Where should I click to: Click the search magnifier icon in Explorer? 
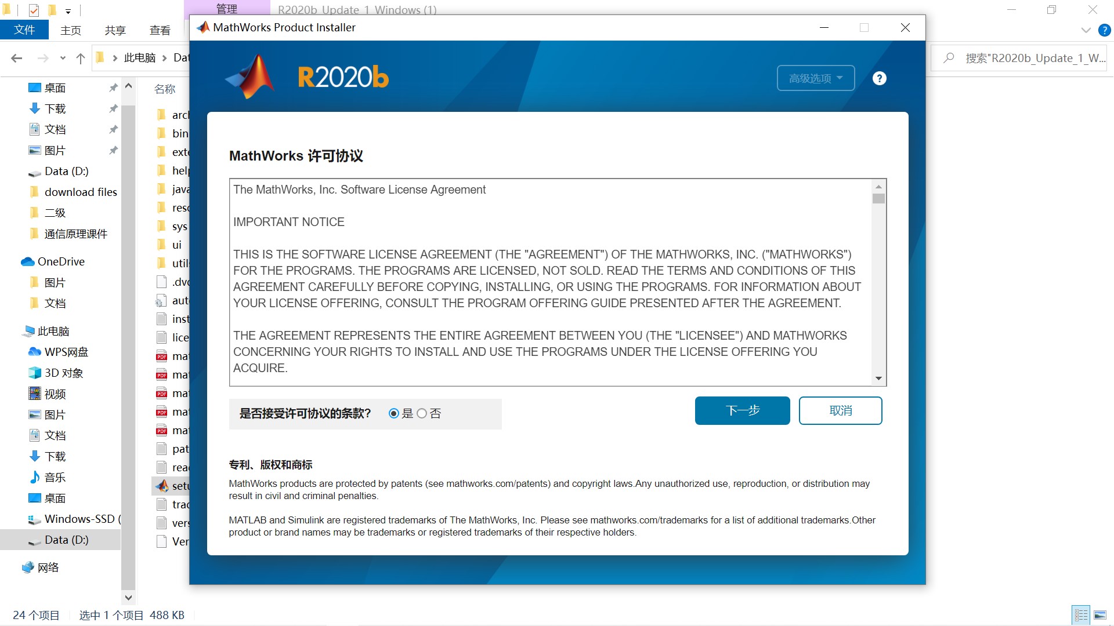[x=949, y=58]
